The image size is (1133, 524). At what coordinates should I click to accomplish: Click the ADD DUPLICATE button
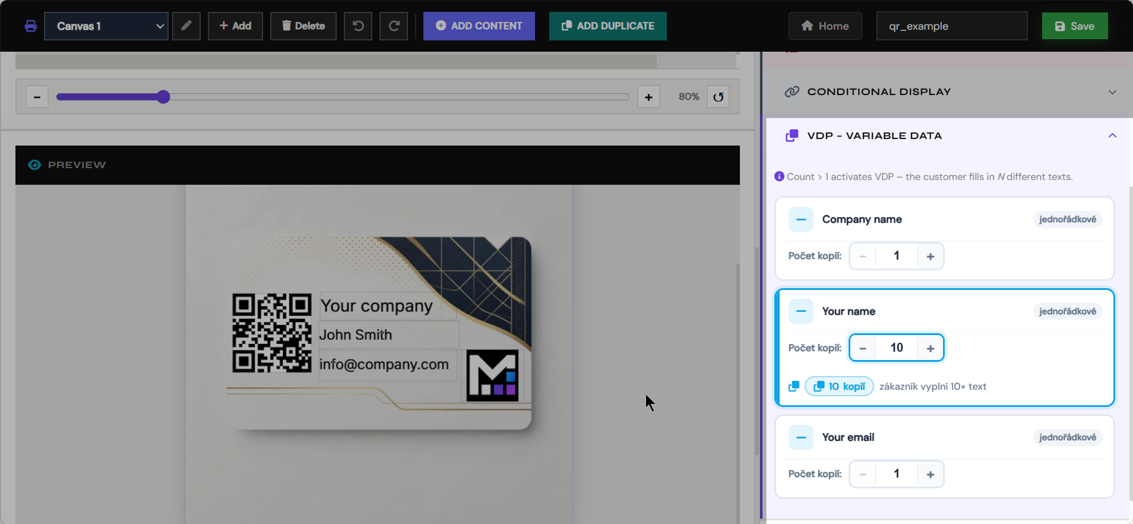(x=608, y=26)
